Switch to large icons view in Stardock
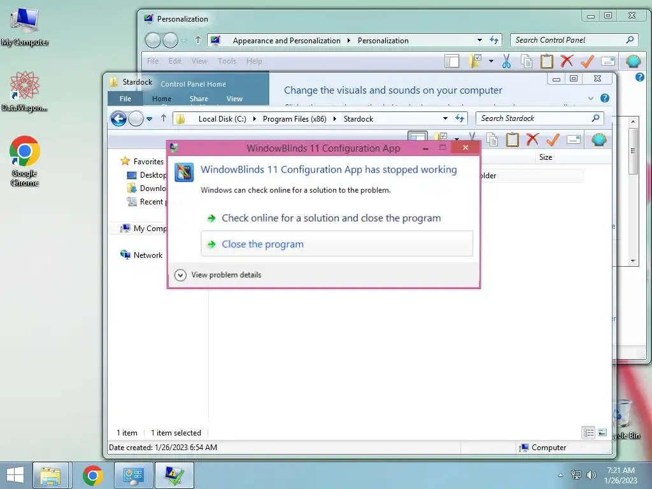652x489 pixels. [602, 433]
